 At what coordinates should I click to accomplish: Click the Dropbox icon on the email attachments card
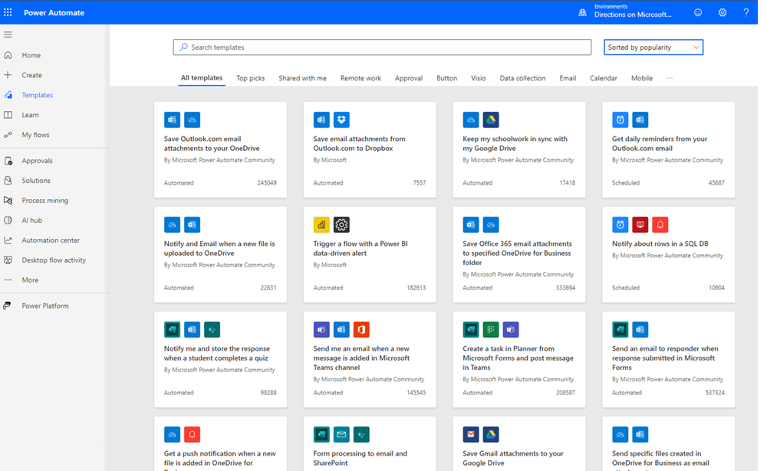(x=341, y=119)
